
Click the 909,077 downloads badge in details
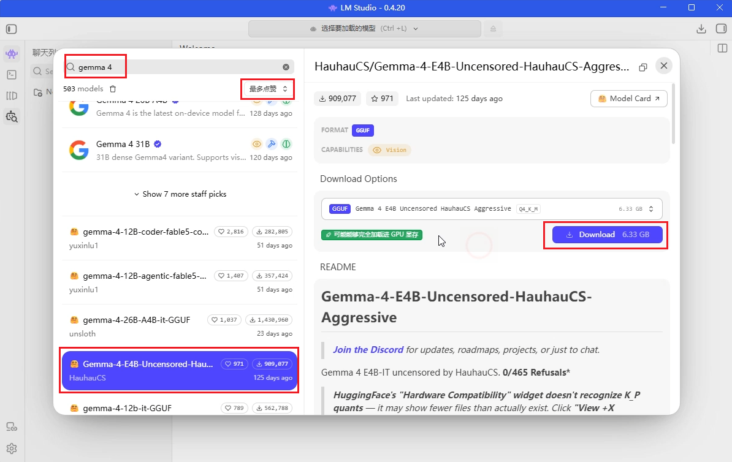[x=338, y=99]
